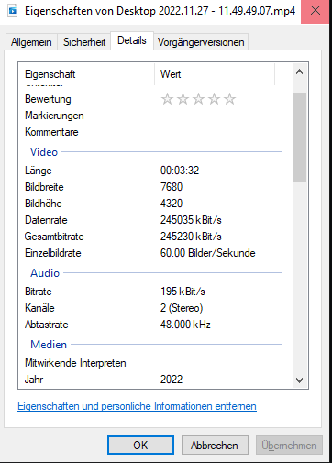Screen dimensions: 332x463
Task: Click the Übernehmen button
Action: tap(289, 446)
